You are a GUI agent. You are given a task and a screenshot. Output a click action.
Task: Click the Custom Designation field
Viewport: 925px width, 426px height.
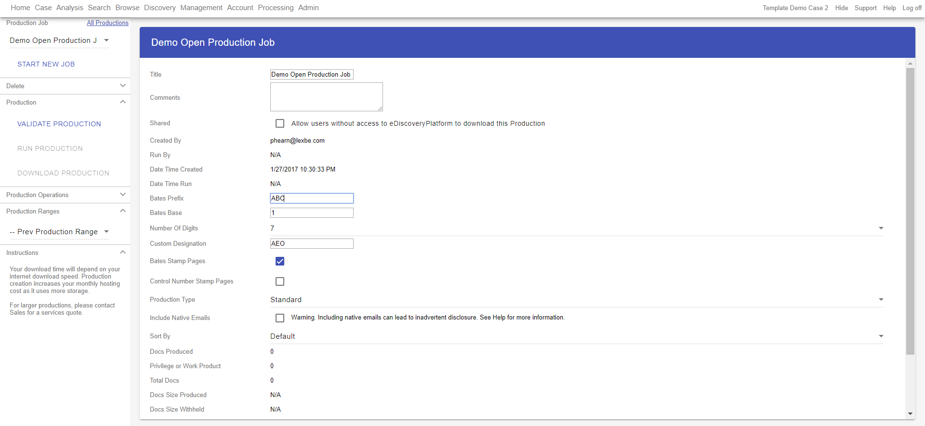pos(312,243)
